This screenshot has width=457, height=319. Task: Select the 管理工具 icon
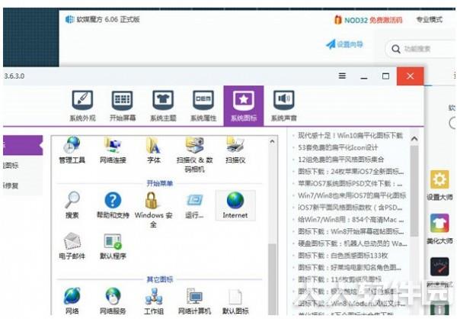[x=72, y=150]
